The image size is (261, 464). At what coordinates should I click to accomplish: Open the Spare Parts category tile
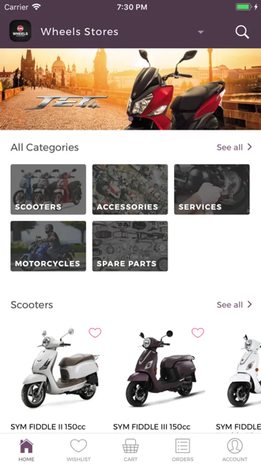(130, 246)
